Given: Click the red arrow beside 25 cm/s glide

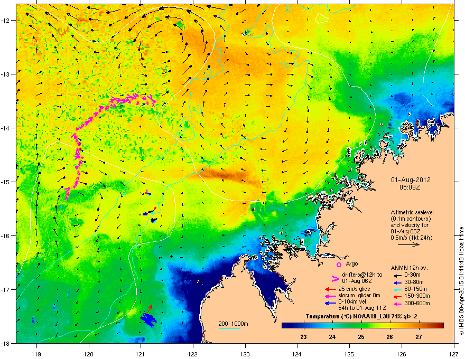Looking at the screenshot, I should pos(330,289).
